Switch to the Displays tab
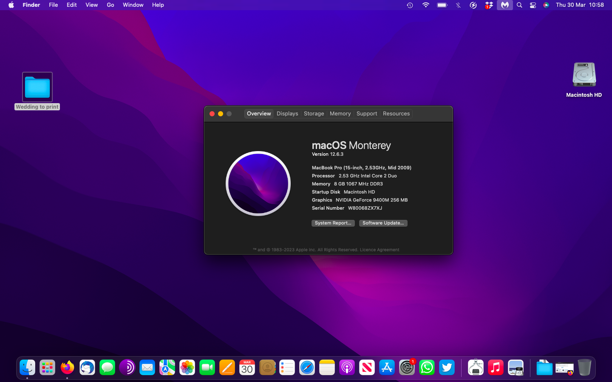612x382 pixels. (287, 114)
